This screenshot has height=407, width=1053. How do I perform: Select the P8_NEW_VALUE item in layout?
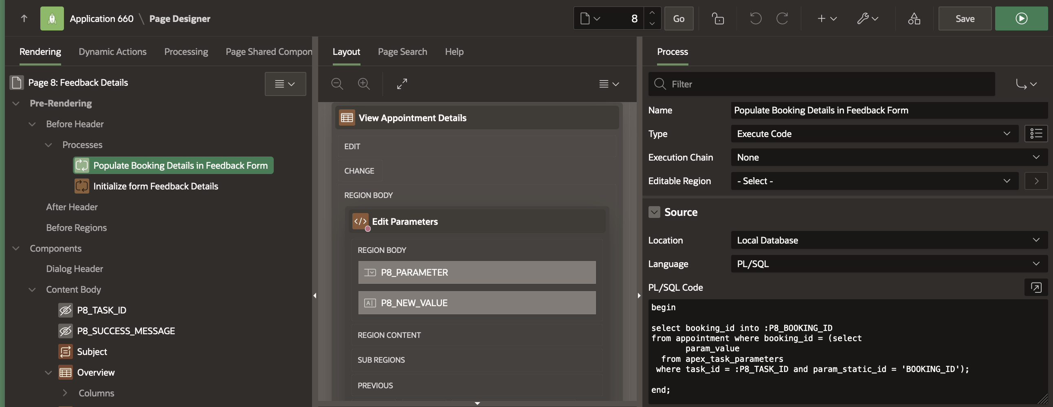click(x=477, y=303)
